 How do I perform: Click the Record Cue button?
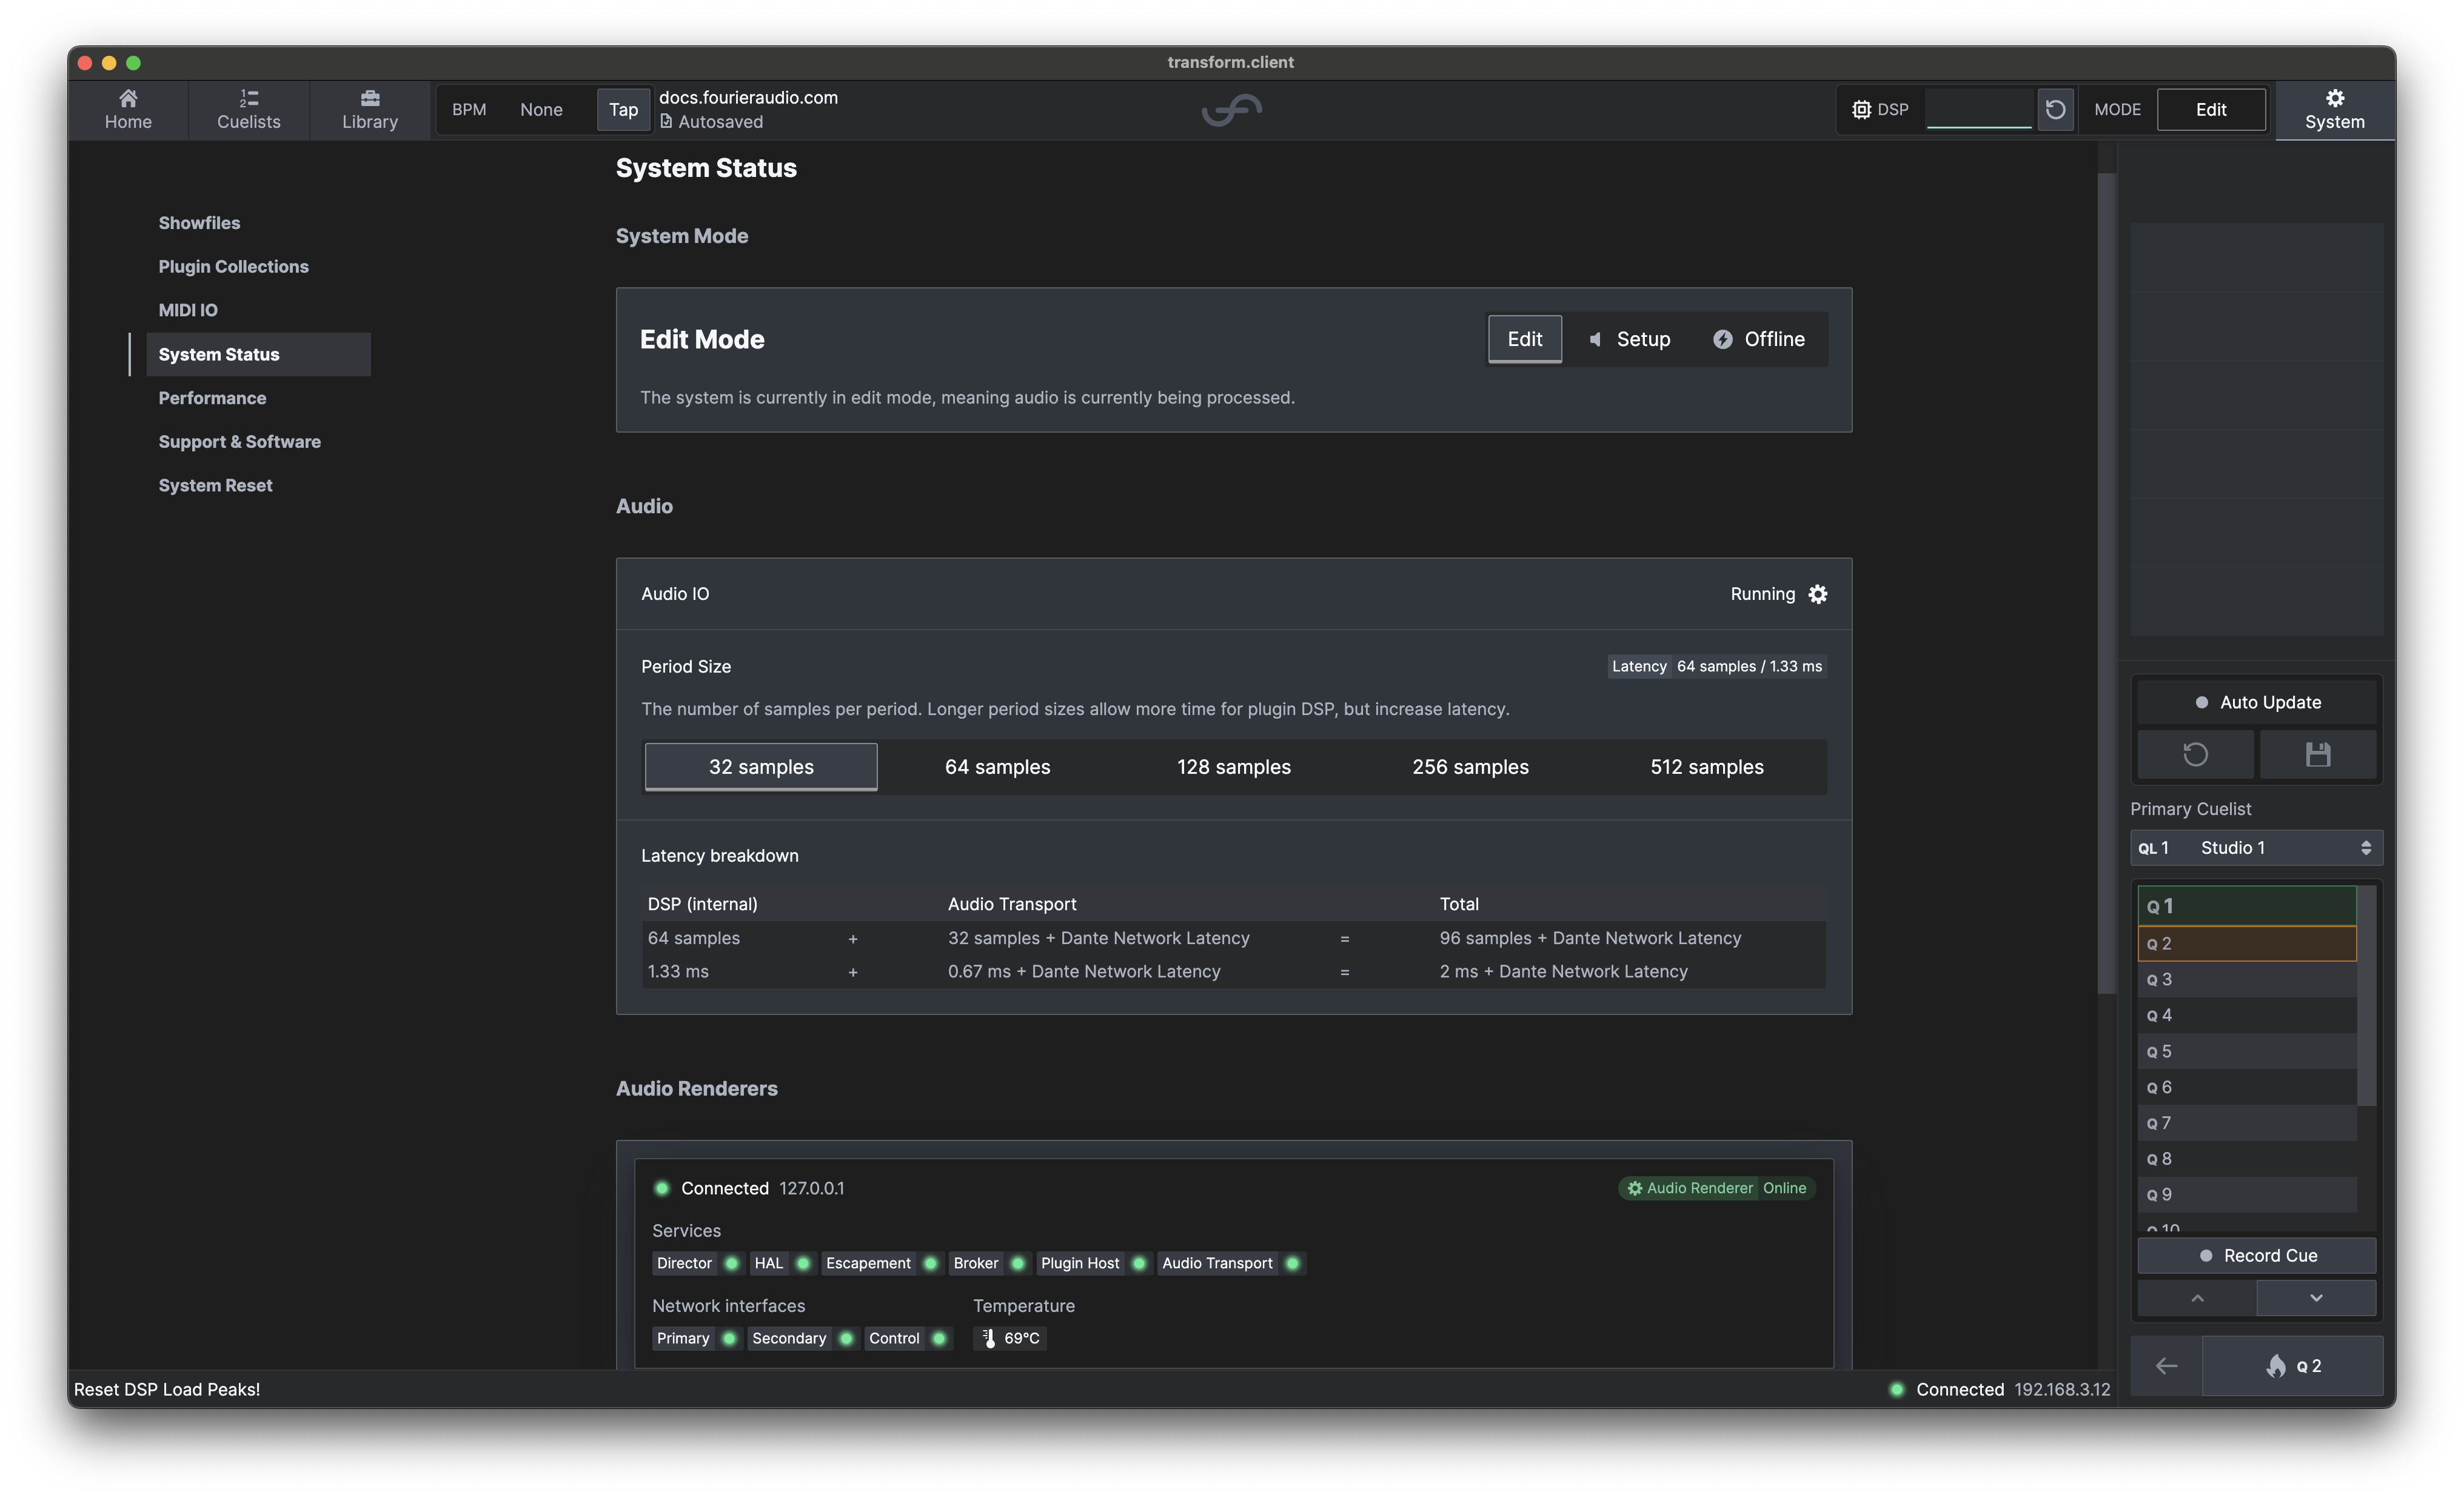tap(2257, 1256)
